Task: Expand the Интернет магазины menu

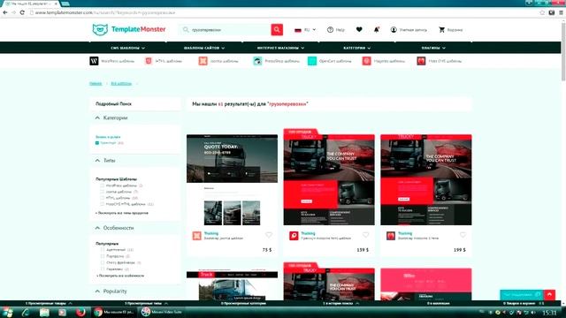Action: (280, 48)
